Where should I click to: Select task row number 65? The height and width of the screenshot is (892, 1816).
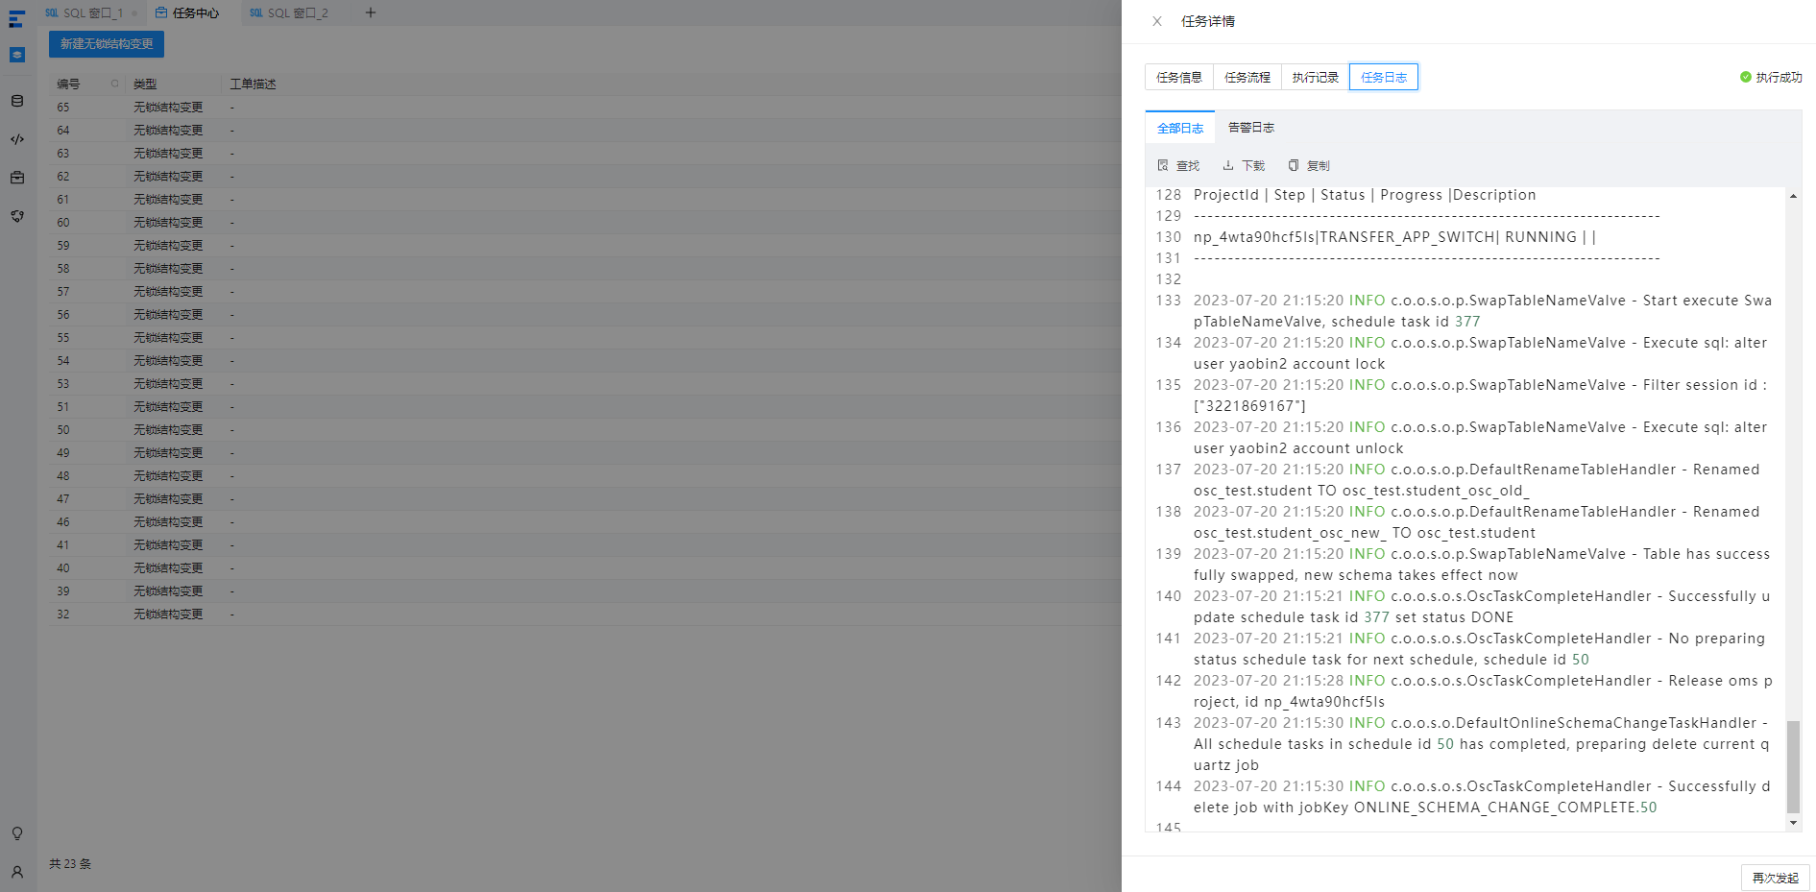[x=585, y=108]
